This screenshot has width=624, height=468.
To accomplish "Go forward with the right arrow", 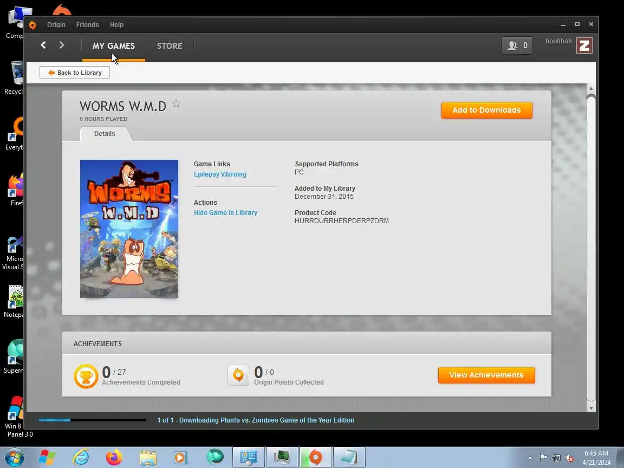I will [x=61, y=45].
